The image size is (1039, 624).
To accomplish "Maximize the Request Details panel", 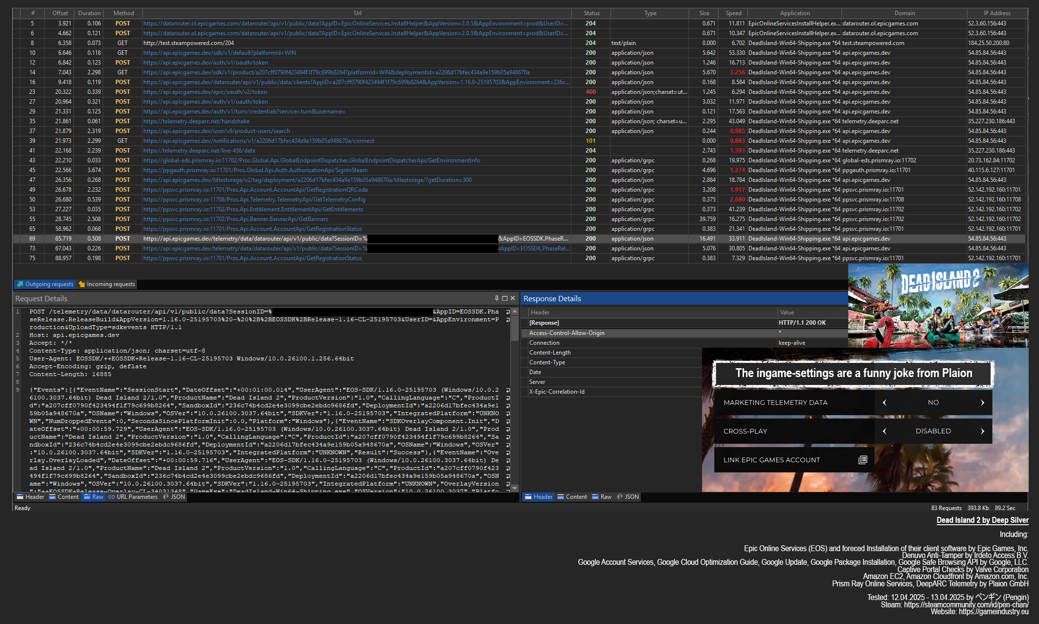I will [505, 298].
